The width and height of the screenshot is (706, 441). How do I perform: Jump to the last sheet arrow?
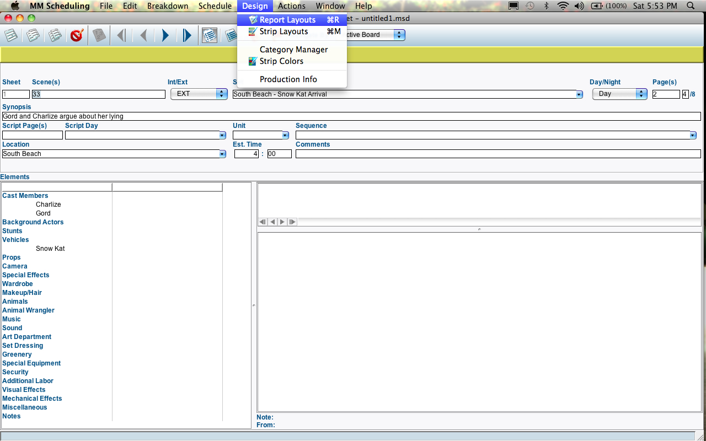(187, 35)
